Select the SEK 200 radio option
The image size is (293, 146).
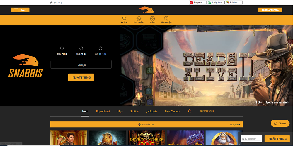[62, 48]
